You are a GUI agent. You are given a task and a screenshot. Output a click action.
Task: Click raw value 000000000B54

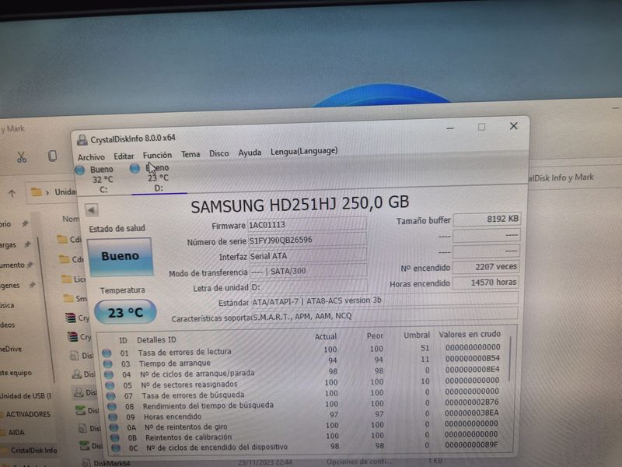pyautogui.click(x=472, y=358)
